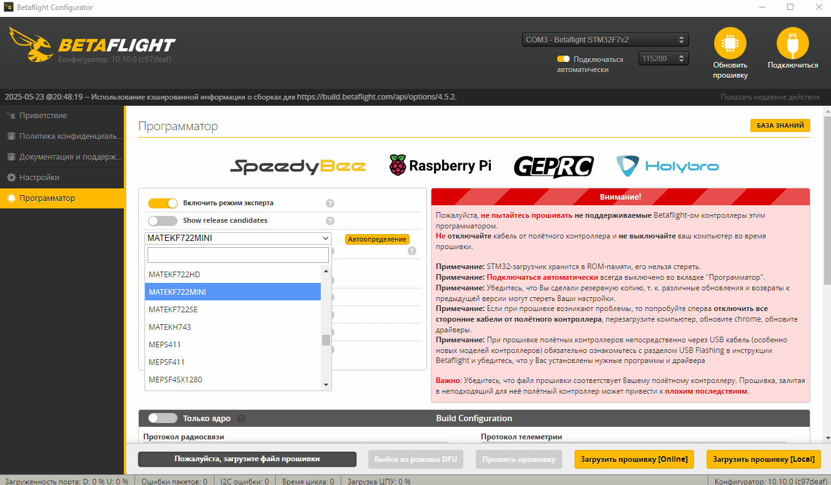Select MEPSF411 in board list

click(233, 362)
